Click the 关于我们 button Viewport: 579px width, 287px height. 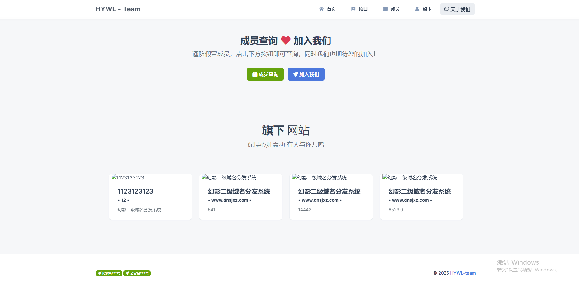tap(457, 9)
